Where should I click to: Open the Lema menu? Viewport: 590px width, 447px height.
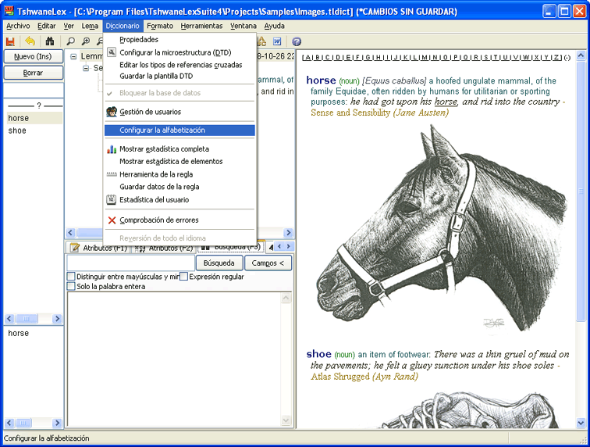click(x=90, y=26)
